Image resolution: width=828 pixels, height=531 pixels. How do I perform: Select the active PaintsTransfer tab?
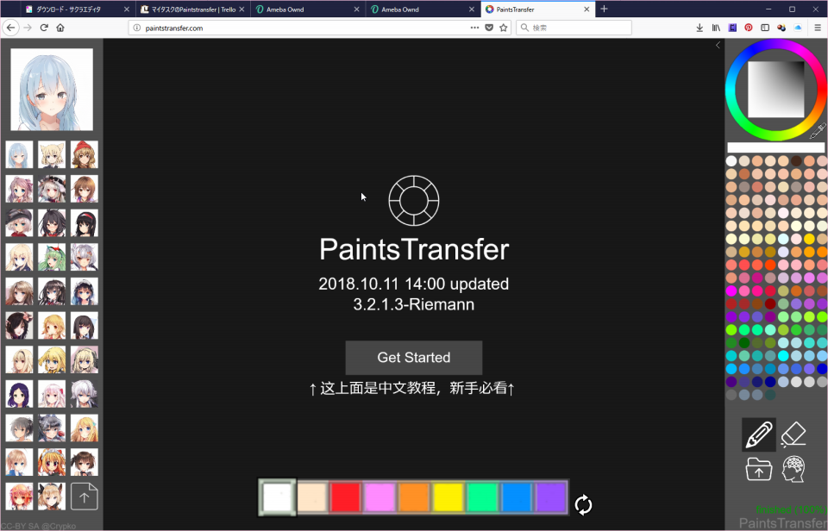[537, 9]
